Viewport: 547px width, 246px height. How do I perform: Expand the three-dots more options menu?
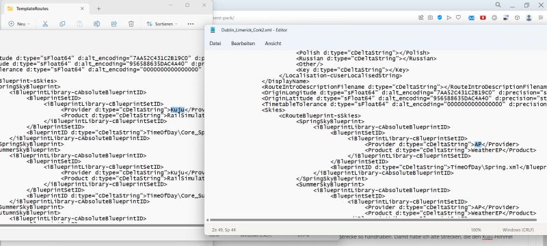point(191,24)
